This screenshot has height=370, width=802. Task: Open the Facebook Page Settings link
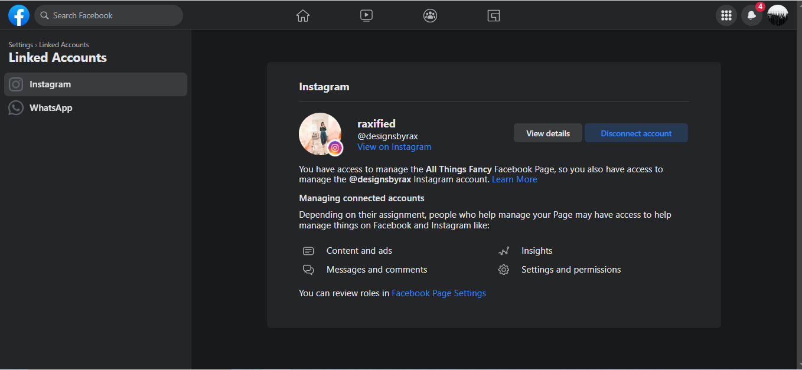click(439, 293)
